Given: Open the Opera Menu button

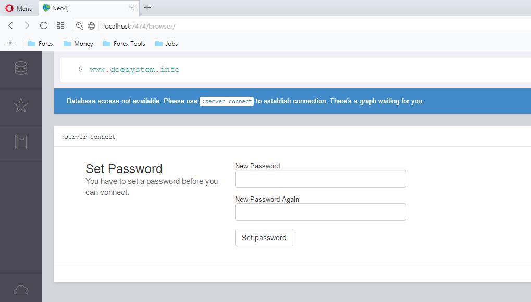Looking at the screenshot, I should click(x=19, y=8).
